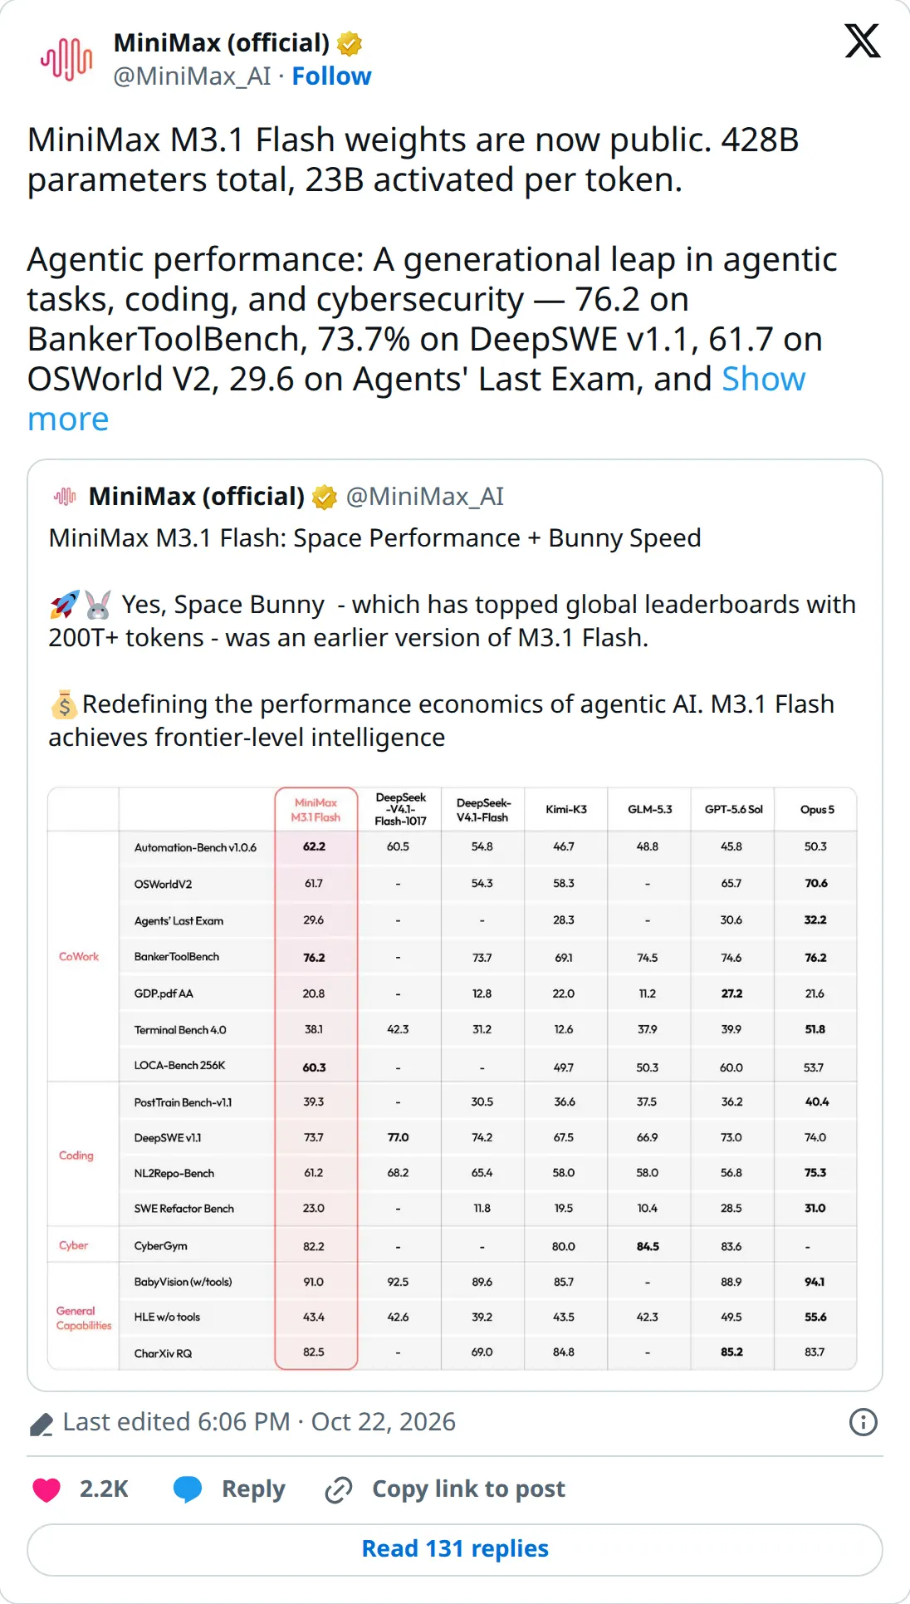The image size is (910, 1604).
Task: Open the benchmark comparison table image
Action: coord(452,1078)
